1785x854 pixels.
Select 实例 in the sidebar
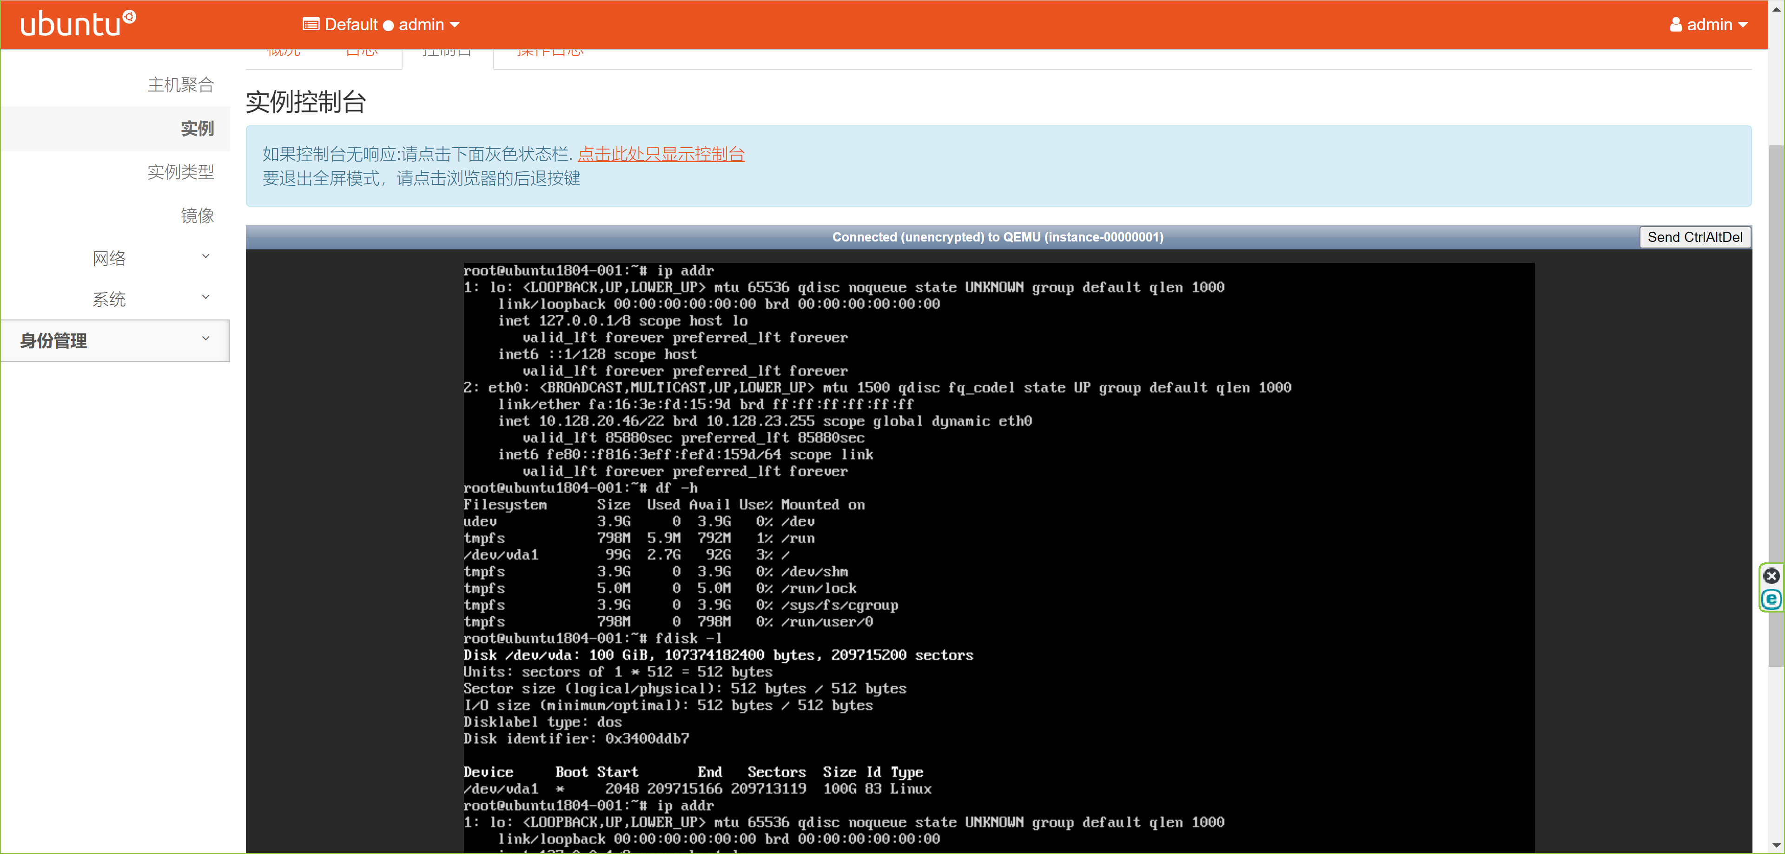197,129
